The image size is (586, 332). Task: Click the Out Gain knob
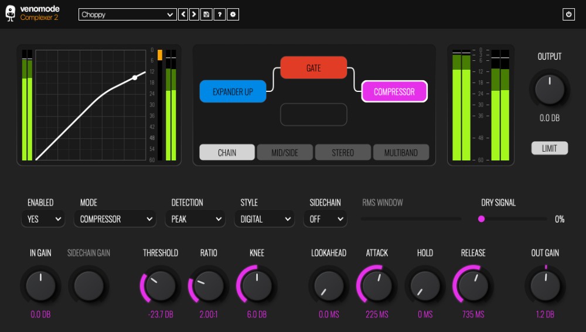coord(545,286)
